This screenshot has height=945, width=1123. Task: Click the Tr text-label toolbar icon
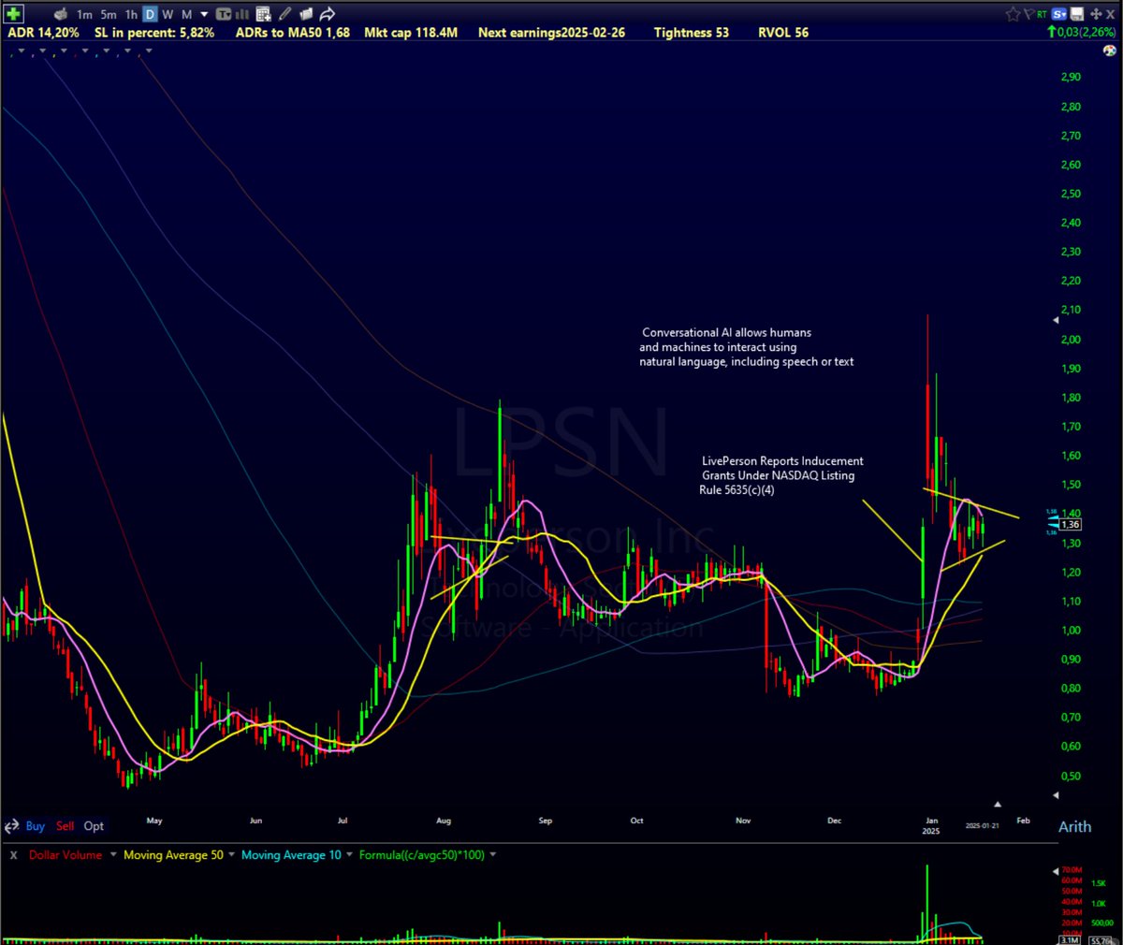pyautogui.click(x=224, y=14)
